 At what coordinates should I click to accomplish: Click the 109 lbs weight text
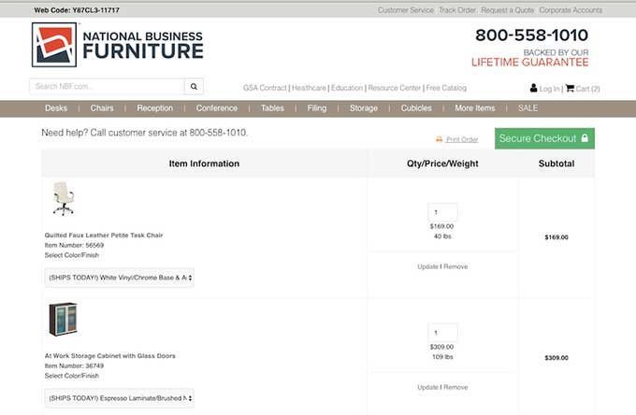442,357
